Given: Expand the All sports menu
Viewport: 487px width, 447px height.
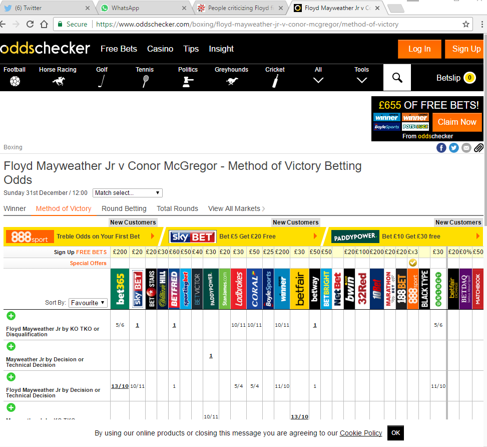Looking at the screenshot, I should (318, 75).
